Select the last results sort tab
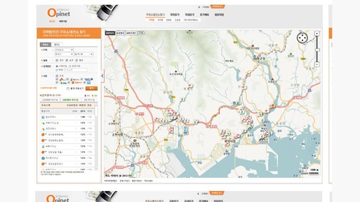 (89, 100)
